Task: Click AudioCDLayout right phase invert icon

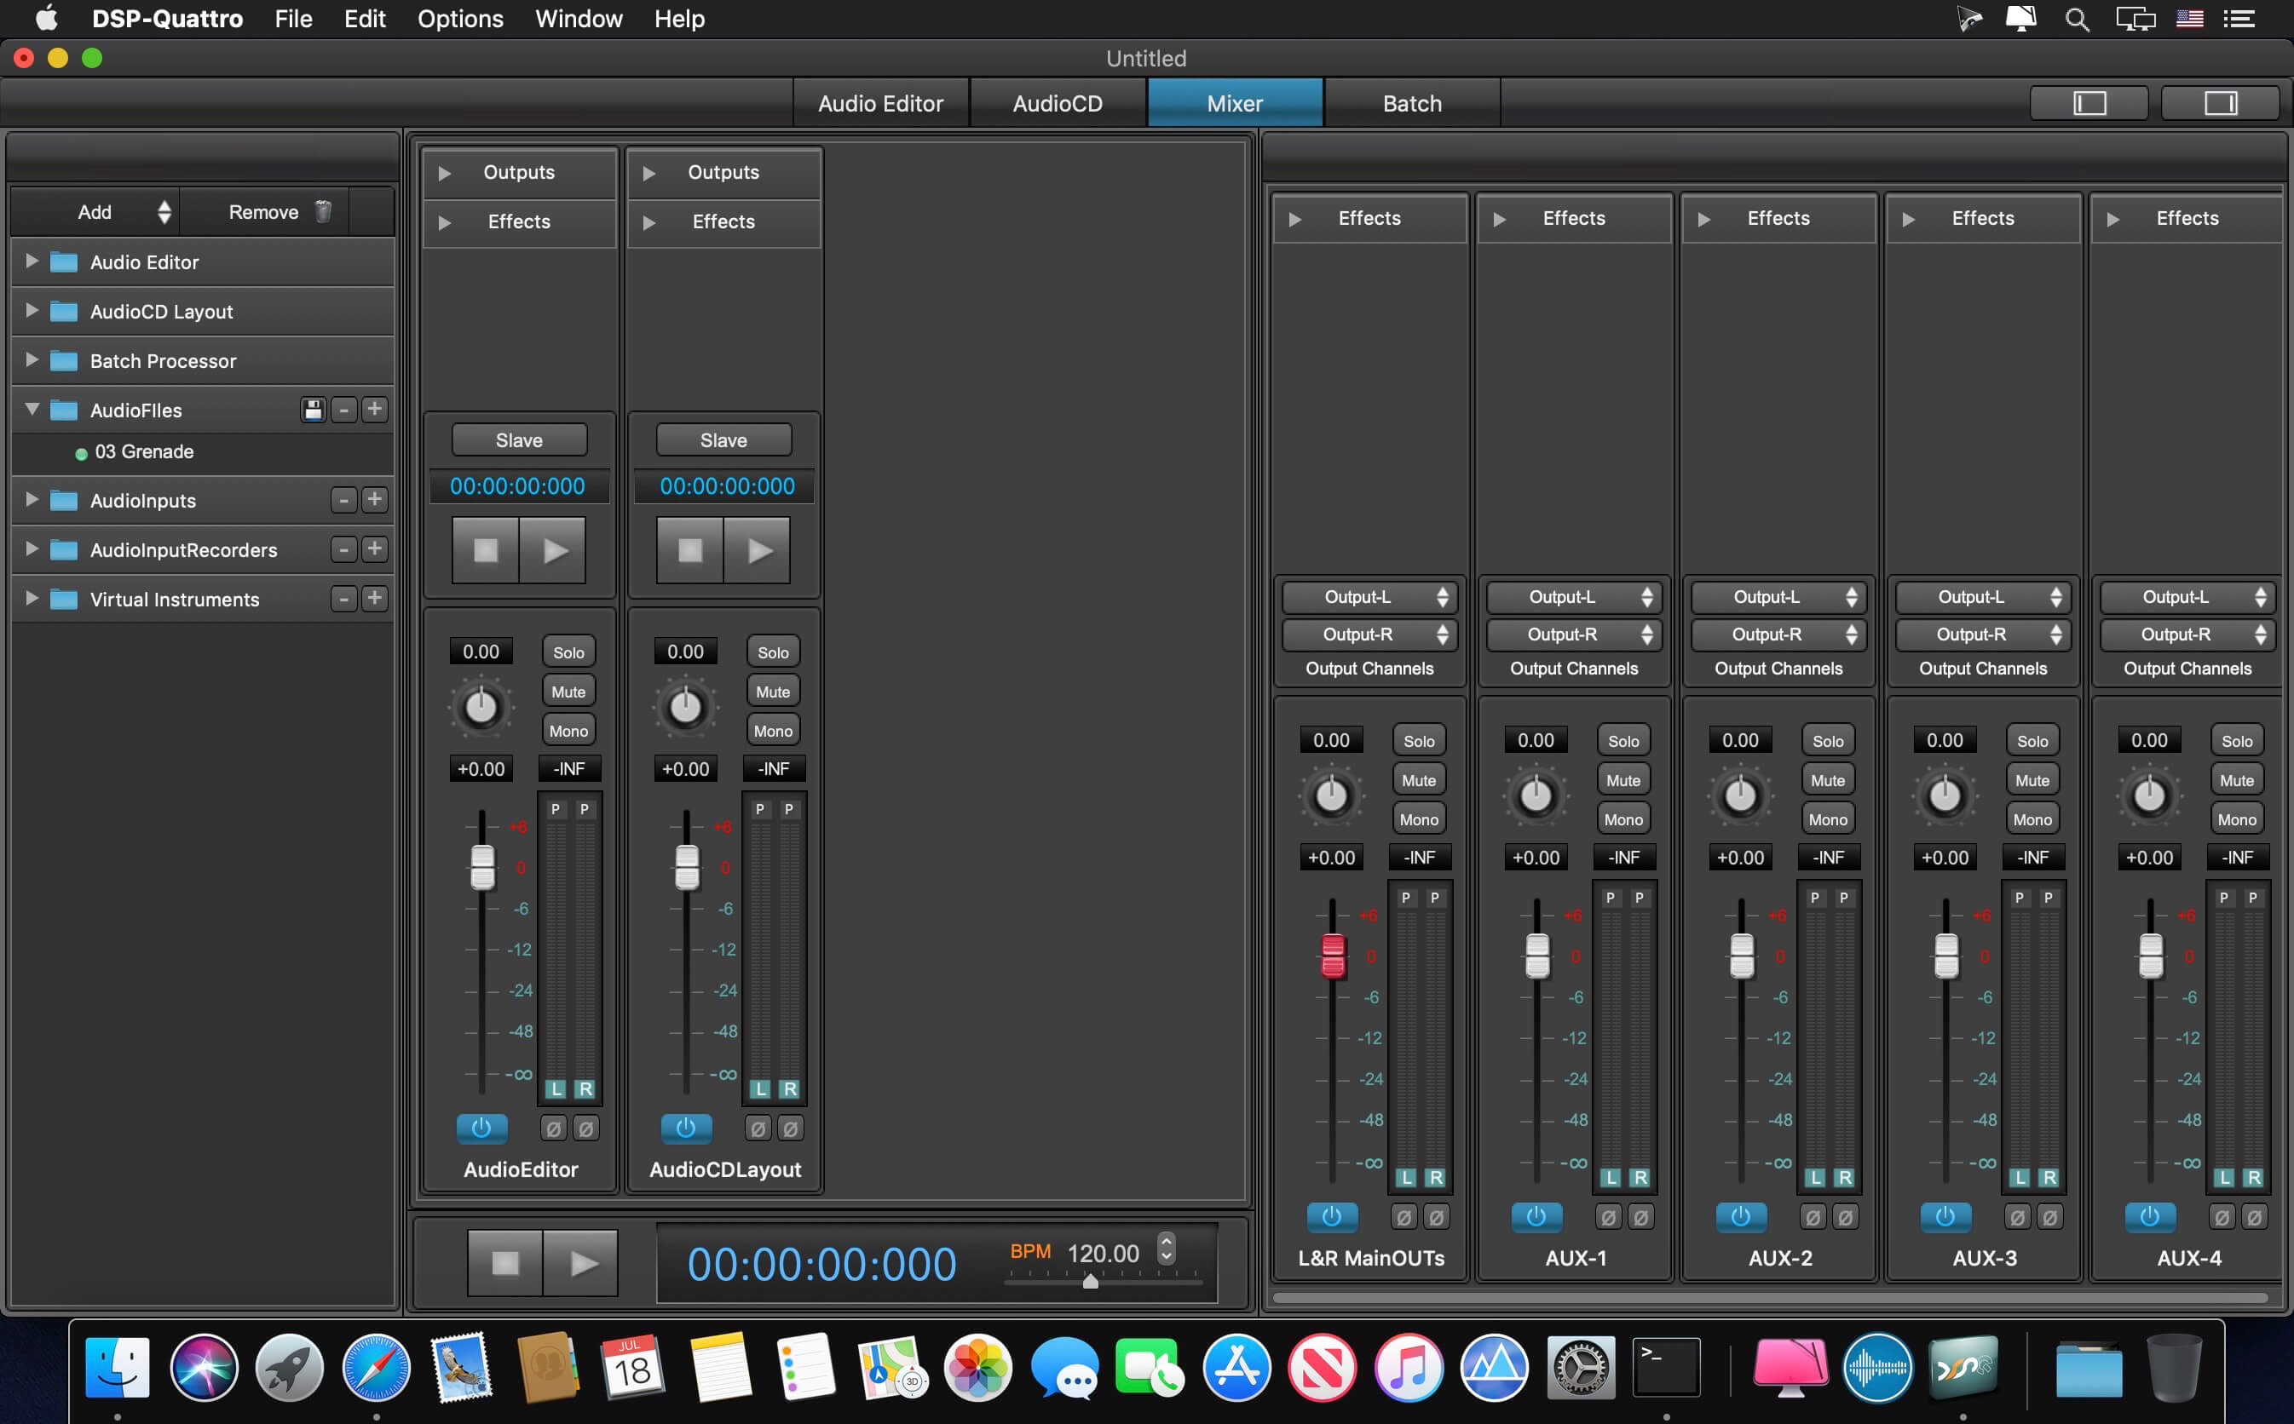Action: 791,1128
